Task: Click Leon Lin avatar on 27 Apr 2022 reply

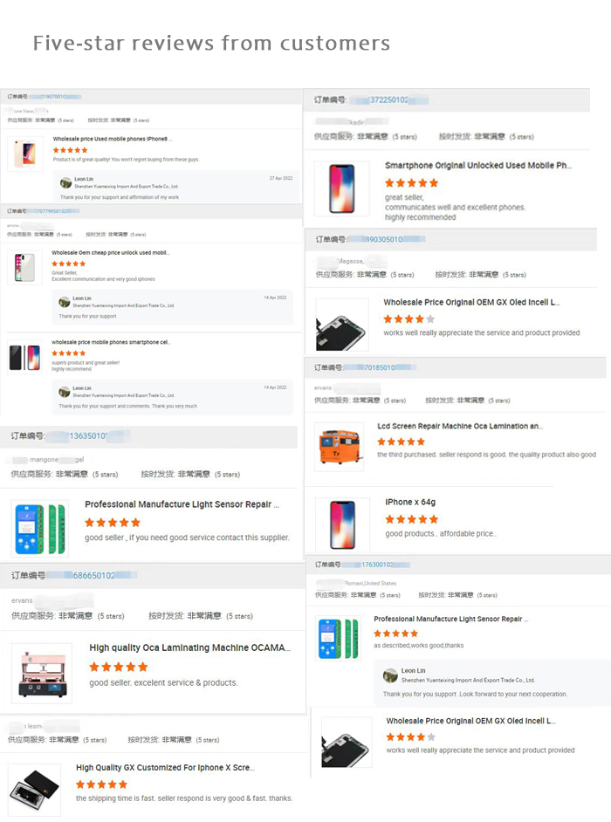Action: 65,182
